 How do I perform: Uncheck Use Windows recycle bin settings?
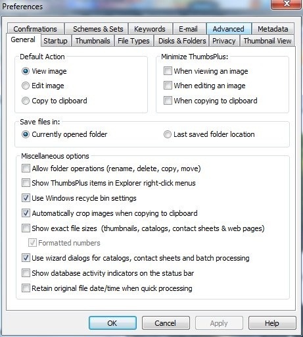(26, 198)
